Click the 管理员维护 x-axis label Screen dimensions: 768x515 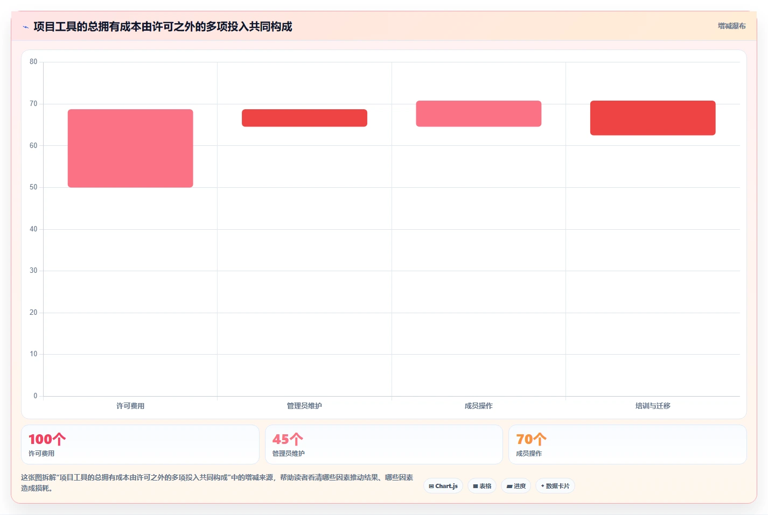[304, 406]
